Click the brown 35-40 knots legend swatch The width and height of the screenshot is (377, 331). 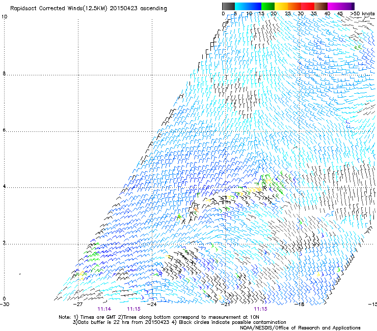321,6
